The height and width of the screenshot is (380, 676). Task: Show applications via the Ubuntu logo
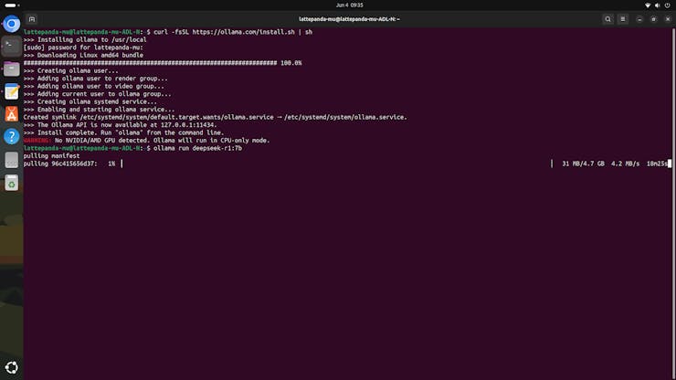(12, 367)
